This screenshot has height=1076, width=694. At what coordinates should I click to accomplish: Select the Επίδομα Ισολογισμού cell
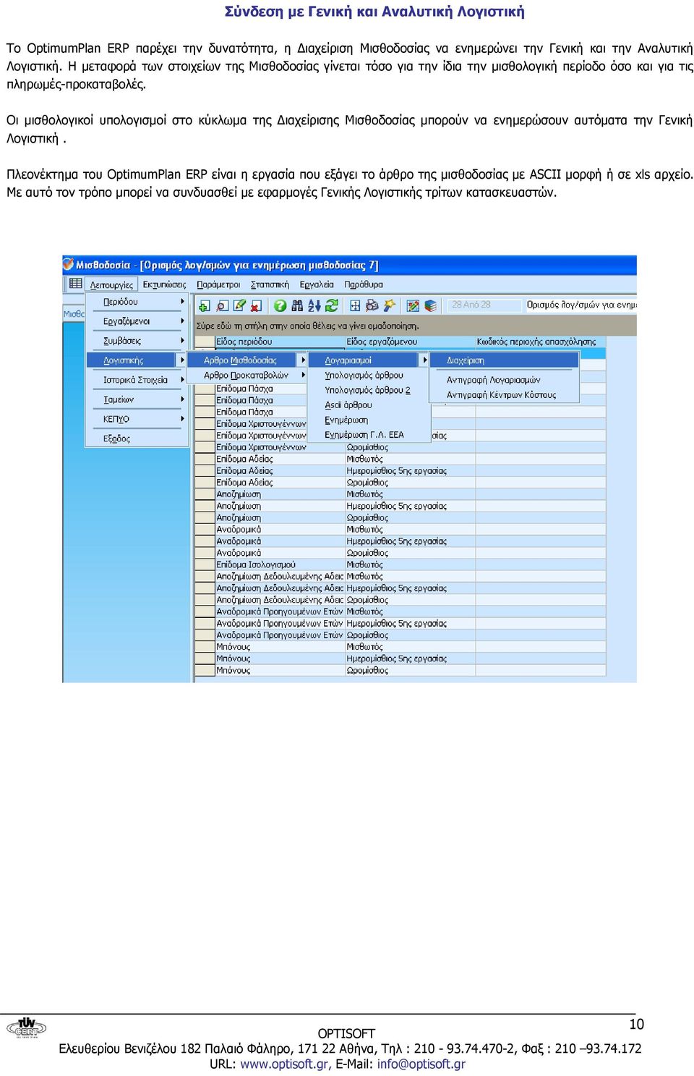tap(280, 564)
